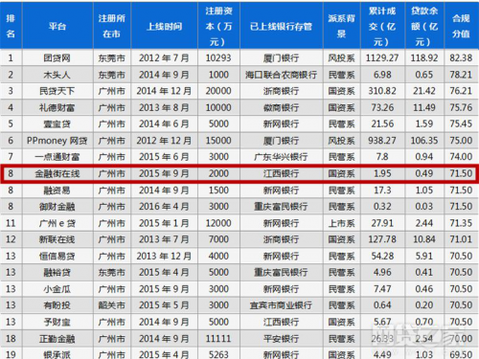This screenshot has width=479, height=359.
Task: Select the 正勤金融 platform cell
Action: (x=57, y=339)
